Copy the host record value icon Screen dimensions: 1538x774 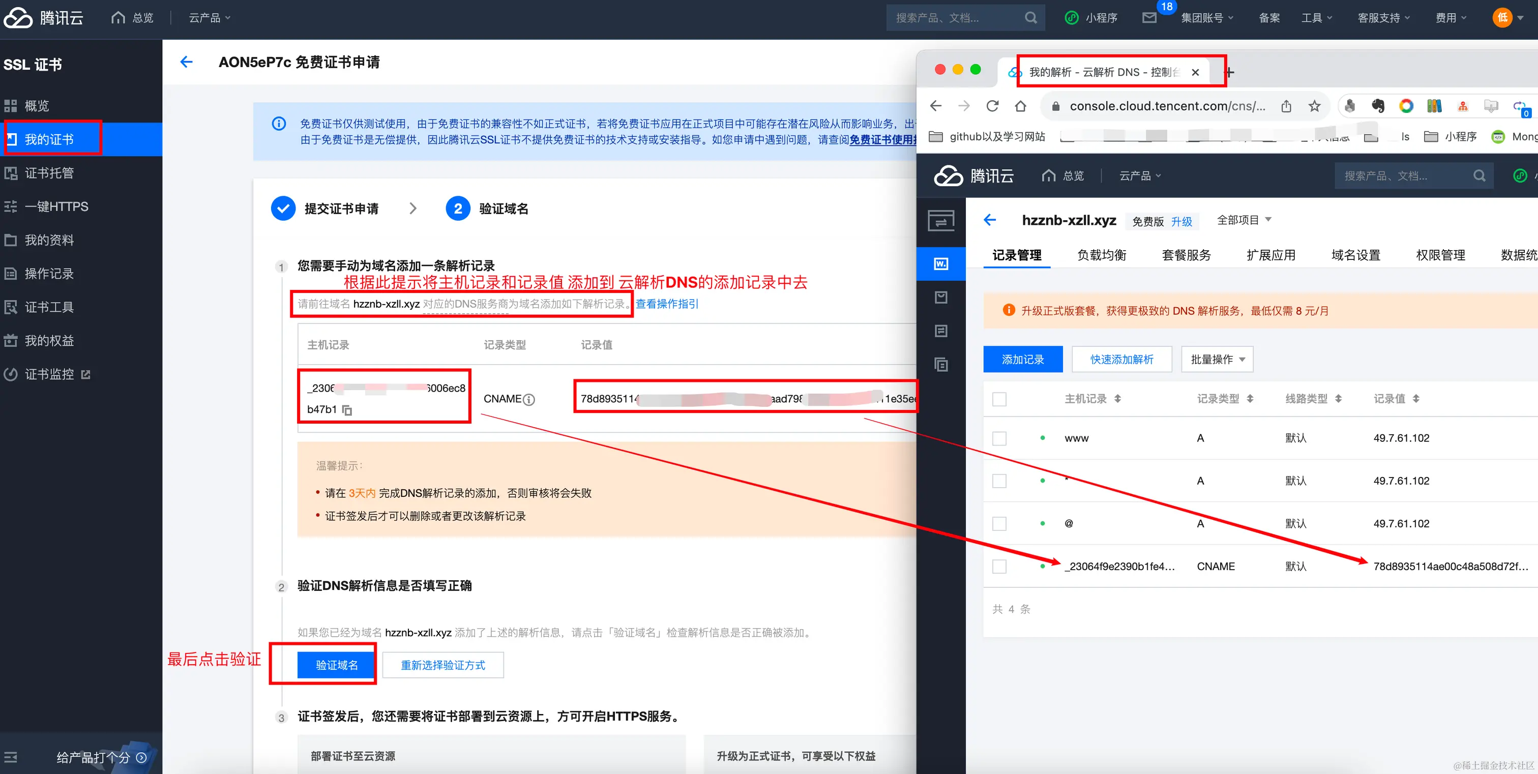tap(347, 410)
